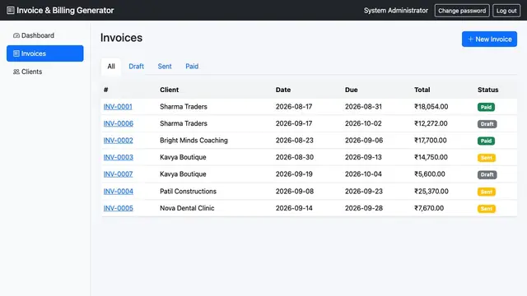Open the Dashboard page
The image size is (527, 296).
click(x=45, y=35)
